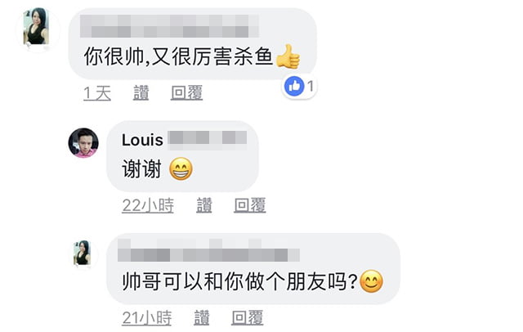
Task: Like Louis's 谢谢 comment via 讚
Action: tap(204, 205)
